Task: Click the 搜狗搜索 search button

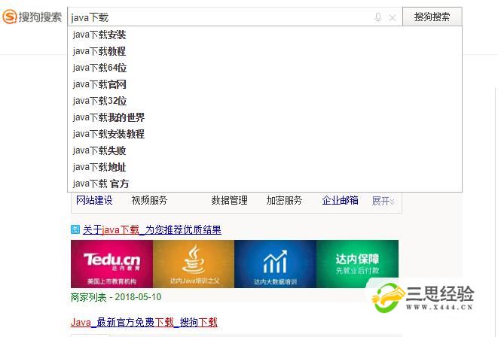Action: click(x=432, y=17)
